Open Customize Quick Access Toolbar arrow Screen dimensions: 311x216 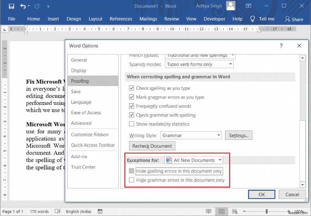[48, 6]
